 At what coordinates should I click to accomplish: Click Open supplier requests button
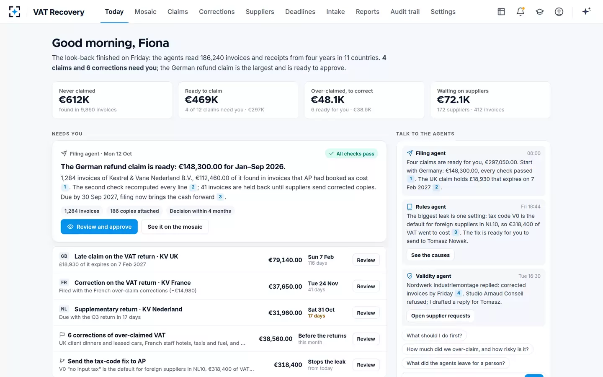coord(440,316)
